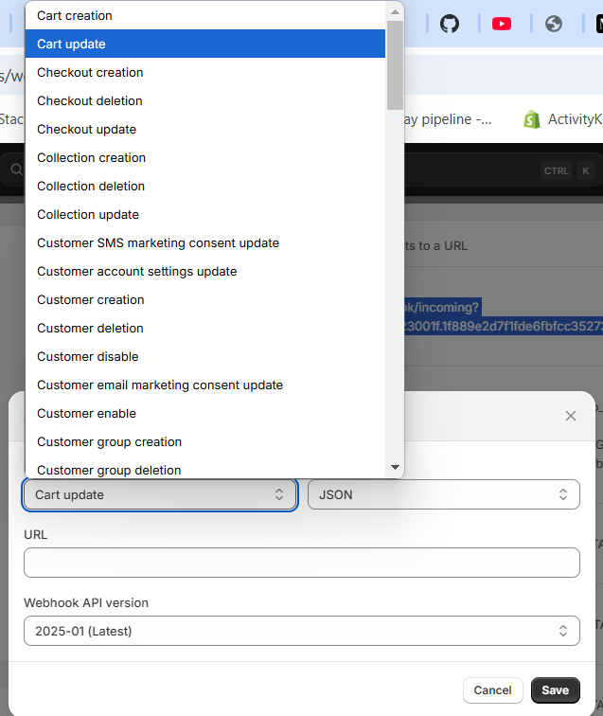Choose Checkout creation event
Viewport: 603px width, 716px height.
pos(205,72)
